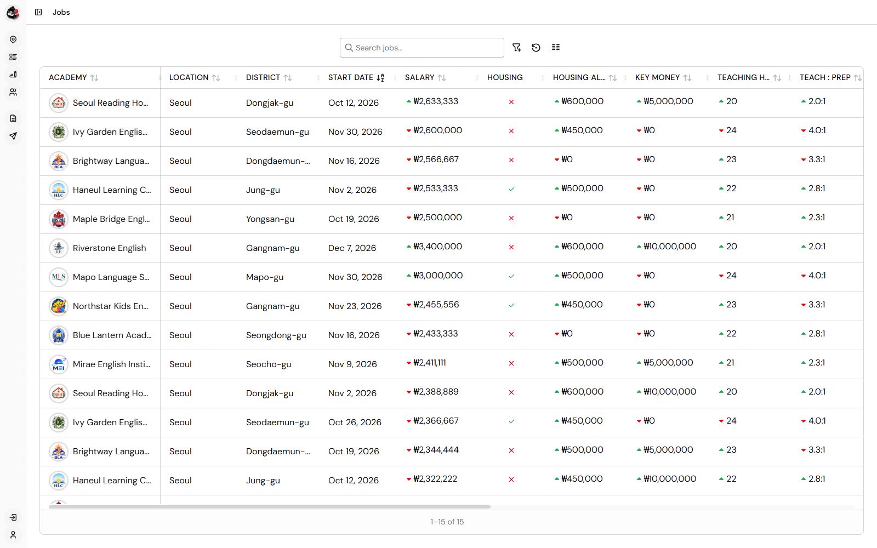Open the bar chart icon in sidebar
This screenshot has width=877, height=548.
tap(13, 75)
